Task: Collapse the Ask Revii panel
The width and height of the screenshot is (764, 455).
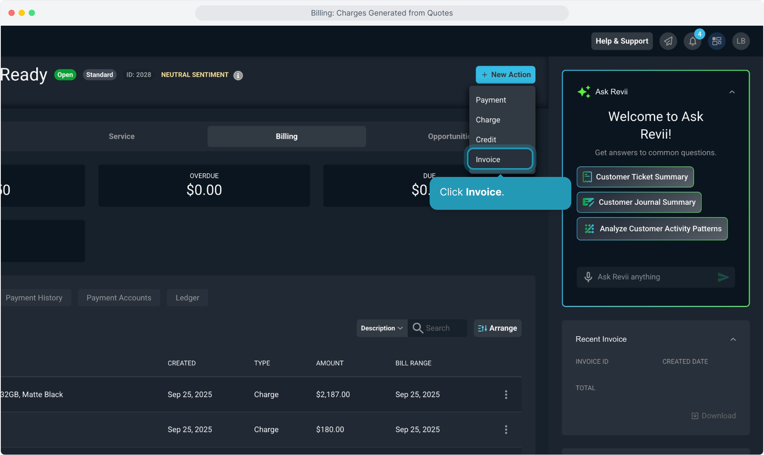Action: point(732,92)
